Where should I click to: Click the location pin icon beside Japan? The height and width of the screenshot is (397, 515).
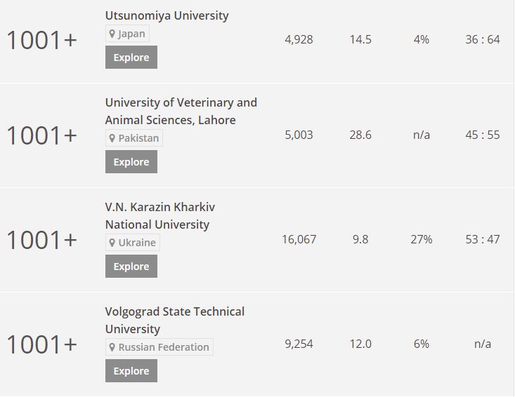pos(112,34)
